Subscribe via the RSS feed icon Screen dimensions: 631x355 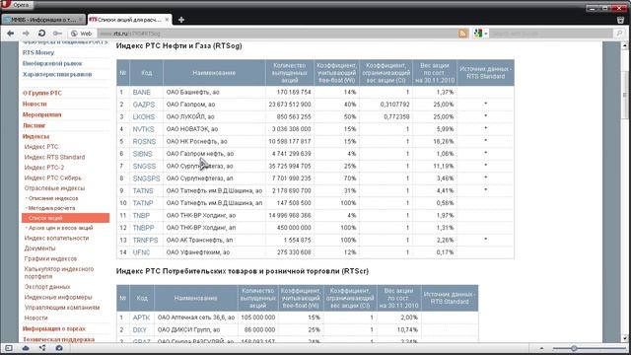[x=462, y=34]
